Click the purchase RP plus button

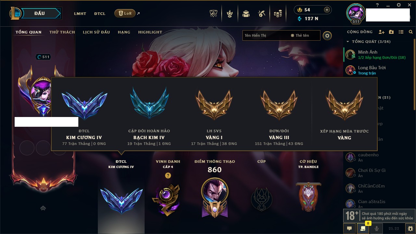pos(327,10)
